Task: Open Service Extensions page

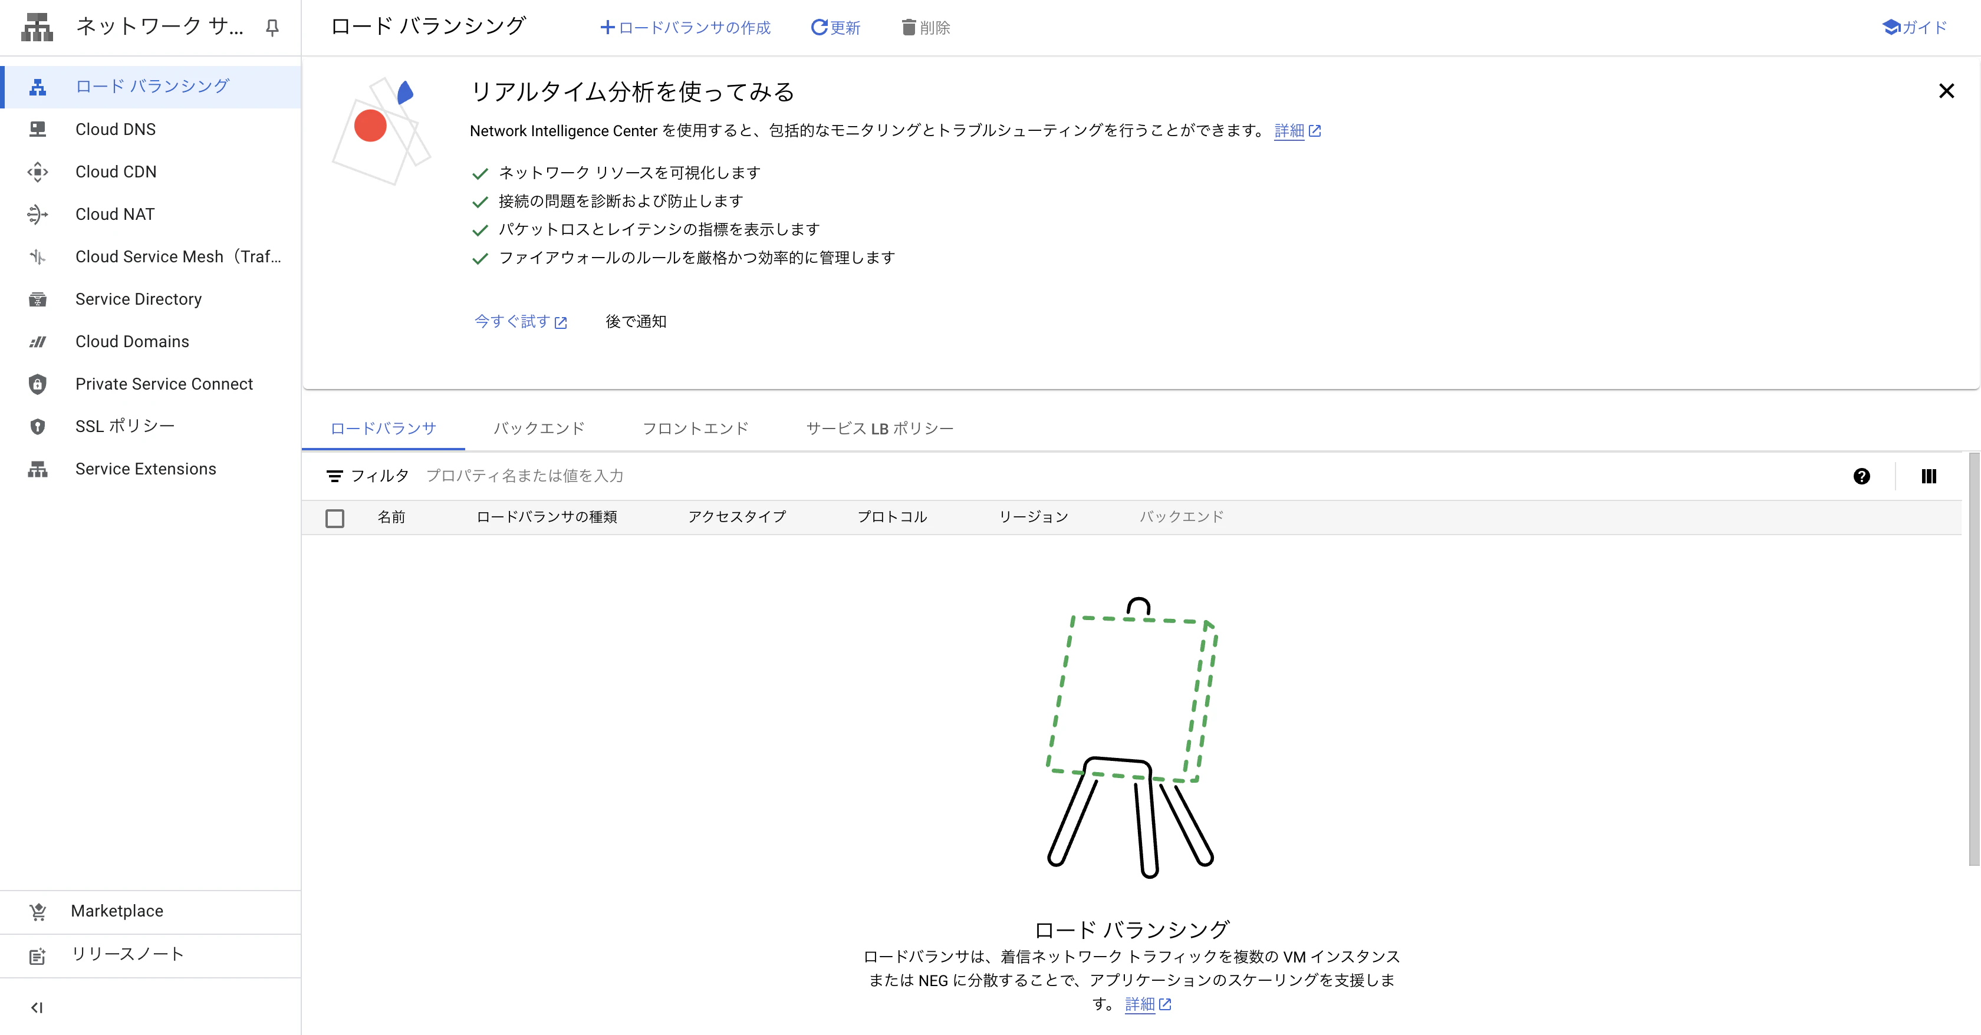Action: coord(152,469)
